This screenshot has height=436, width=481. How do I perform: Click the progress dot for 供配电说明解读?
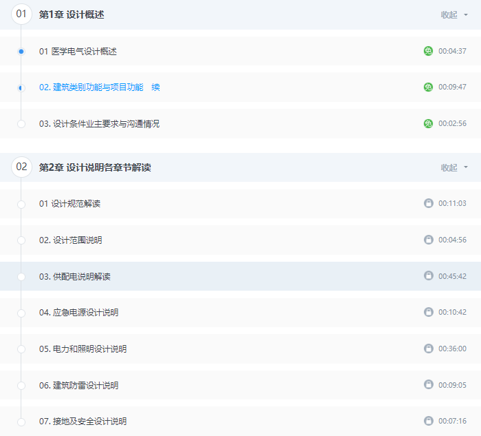click(21, 277)
